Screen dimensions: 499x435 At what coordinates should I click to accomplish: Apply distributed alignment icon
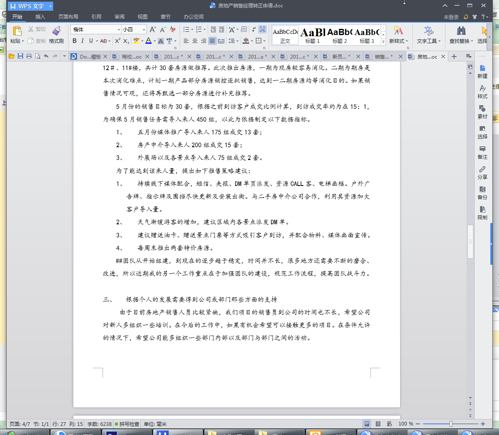pos(221,41)
